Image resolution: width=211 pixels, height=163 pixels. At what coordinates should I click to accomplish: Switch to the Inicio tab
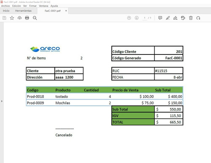(6, 11)
